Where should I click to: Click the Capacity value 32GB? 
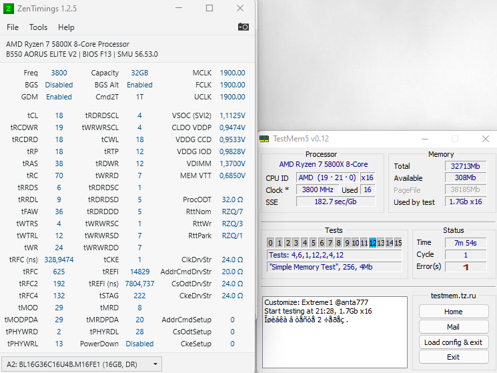140,73
